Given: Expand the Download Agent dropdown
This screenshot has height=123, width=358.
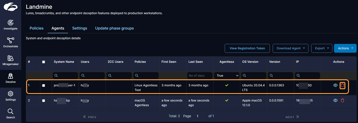Looking at the screenshot, I should [290, 48].
